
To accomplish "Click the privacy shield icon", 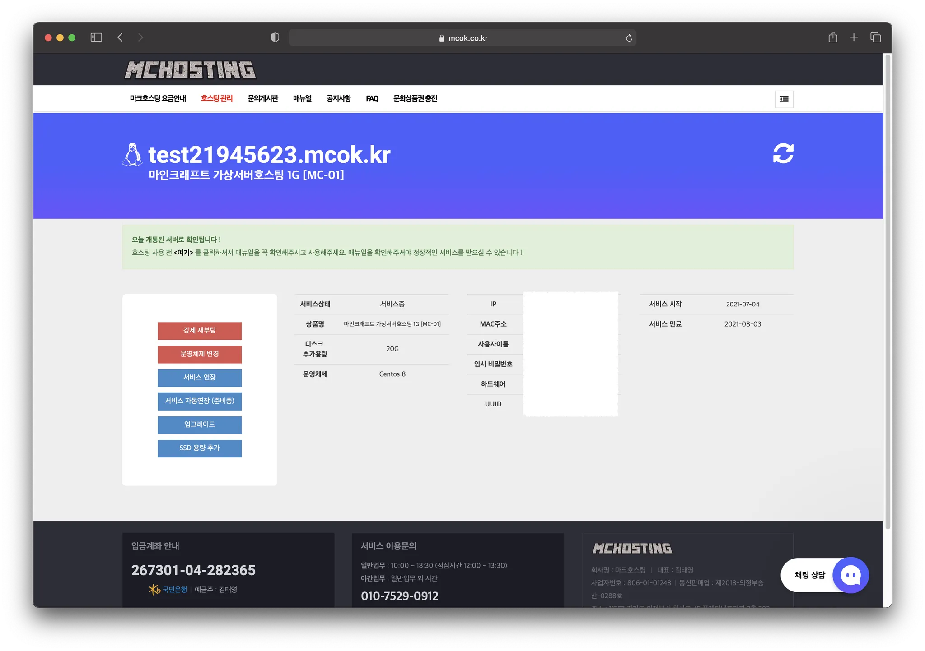I will pyautogui.click(x=275, y=37).
